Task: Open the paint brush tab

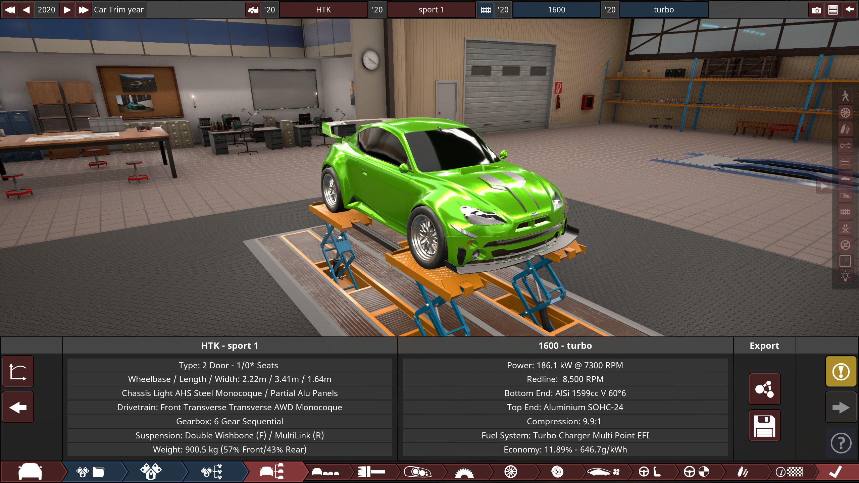Action: [371, 472]
